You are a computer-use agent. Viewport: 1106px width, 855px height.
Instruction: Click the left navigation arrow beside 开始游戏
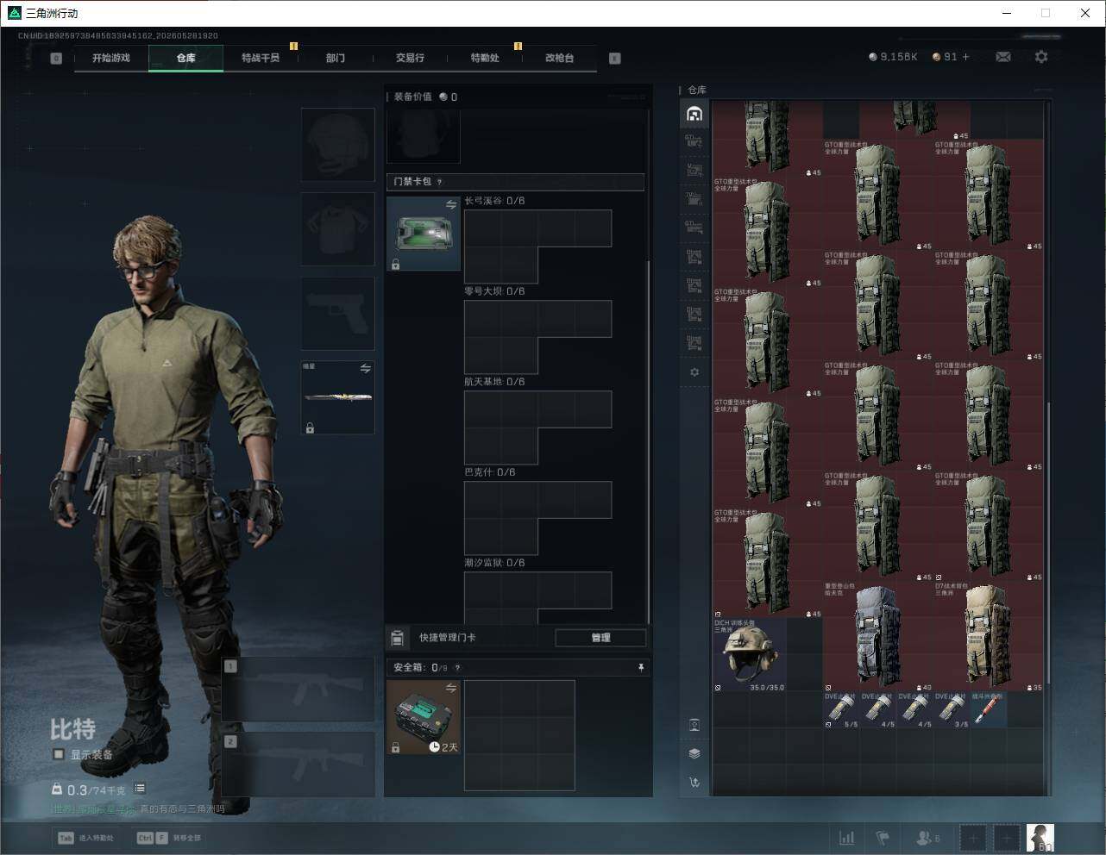(56, 59)
